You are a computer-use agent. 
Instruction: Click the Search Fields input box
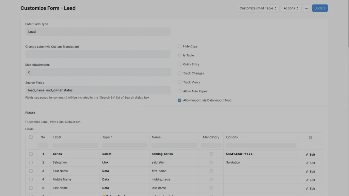98,90
